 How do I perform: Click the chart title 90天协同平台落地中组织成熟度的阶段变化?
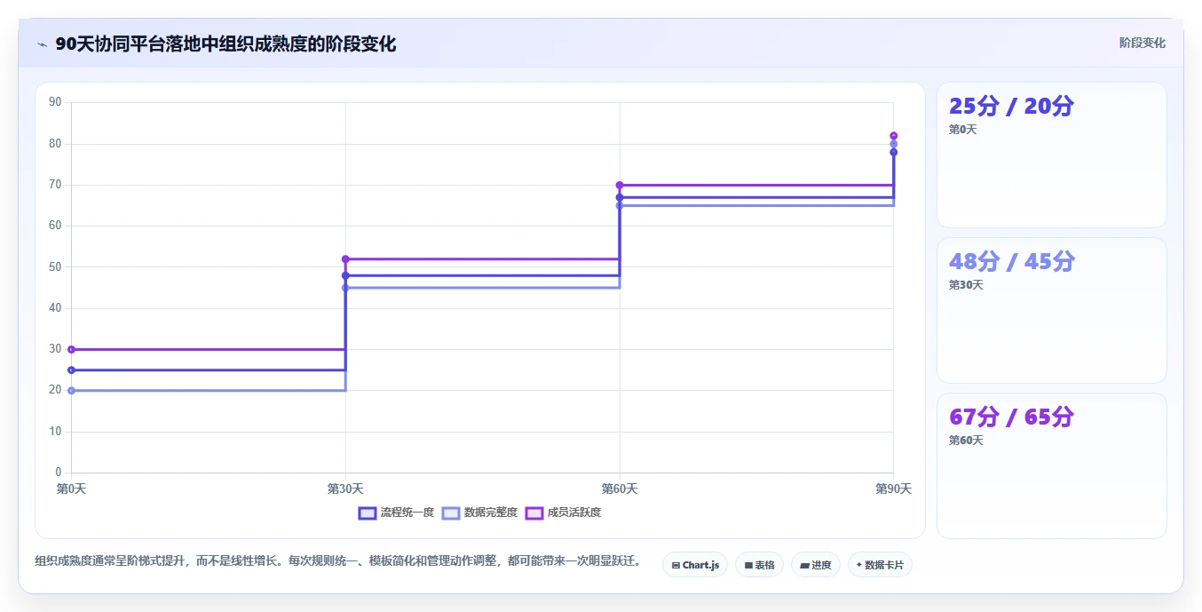[x=225, y=44]
